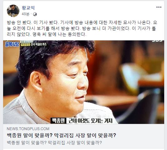167x150 pixels.
Task: Click the small label above 전국 막걸리 퀴즈
Action: [x=26, y=42]
